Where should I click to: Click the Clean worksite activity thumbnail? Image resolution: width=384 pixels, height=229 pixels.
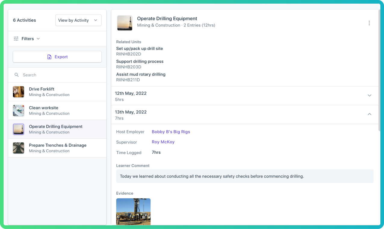pyautogui.click(x=19, y=110)
